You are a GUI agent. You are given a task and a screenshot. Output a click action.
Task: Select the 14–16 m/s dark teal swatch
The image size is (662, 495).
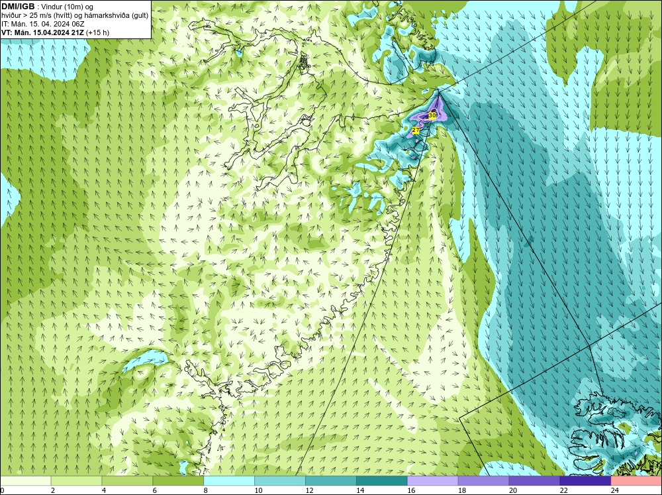[x=382, y=480]
